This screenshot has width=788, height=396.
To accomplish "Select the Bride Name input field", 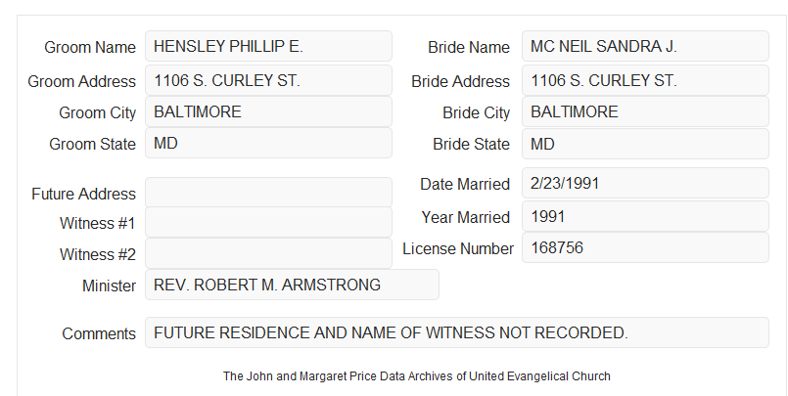I will pos(645,46).
